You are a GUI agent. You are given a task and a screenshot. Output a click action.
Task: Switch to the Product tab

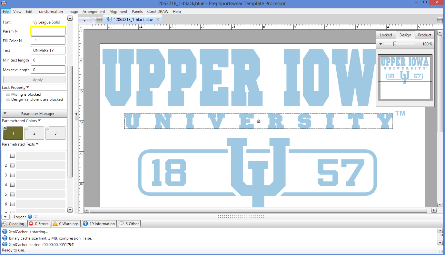pos(424,35)
